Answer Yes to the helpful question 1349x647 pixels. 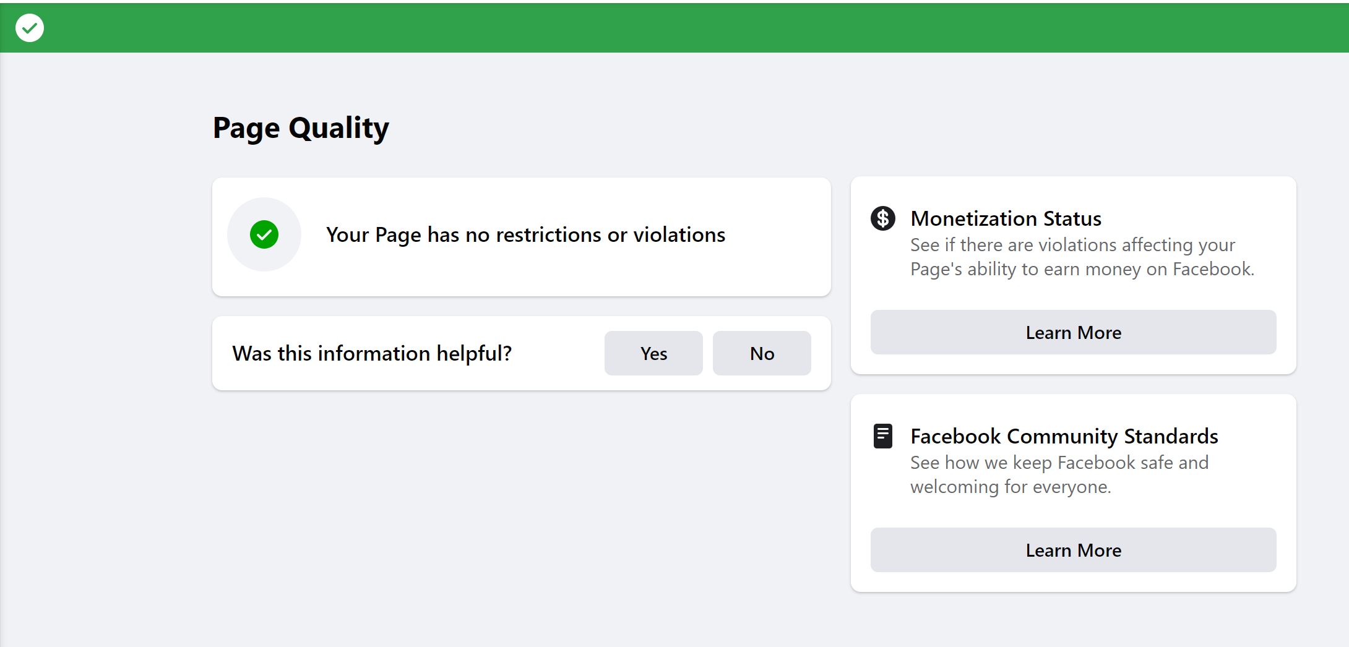[653, 353]
